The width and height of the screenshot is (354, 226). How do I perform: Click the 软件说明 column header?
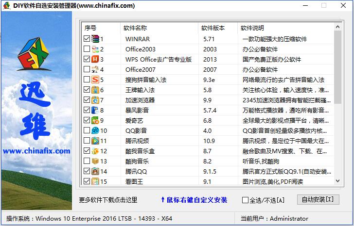285,28
